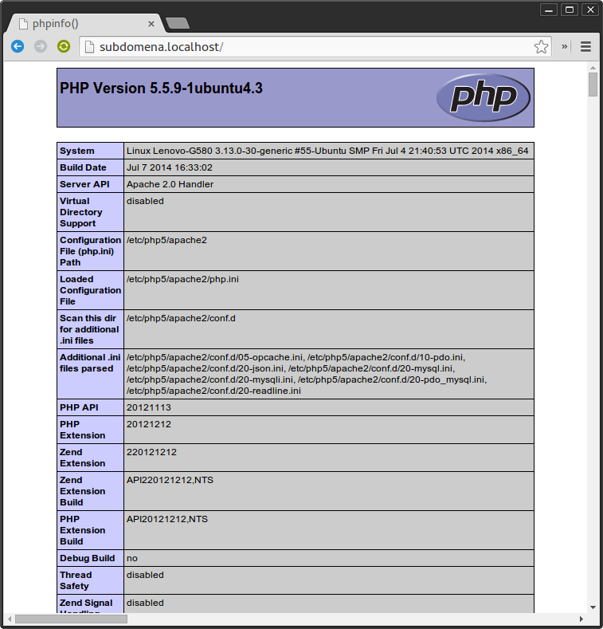Click the Scan this dir label
This screenshot has width=603, height=629.
(x=89, y=329)
